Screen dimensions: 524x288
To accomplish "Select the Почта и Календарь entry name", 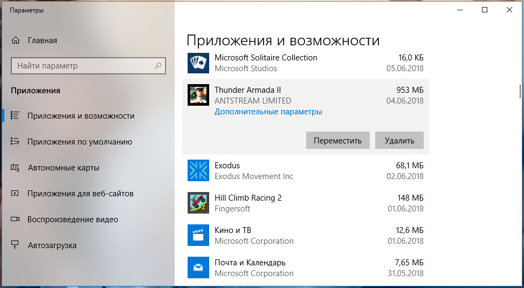I will 250,263.
